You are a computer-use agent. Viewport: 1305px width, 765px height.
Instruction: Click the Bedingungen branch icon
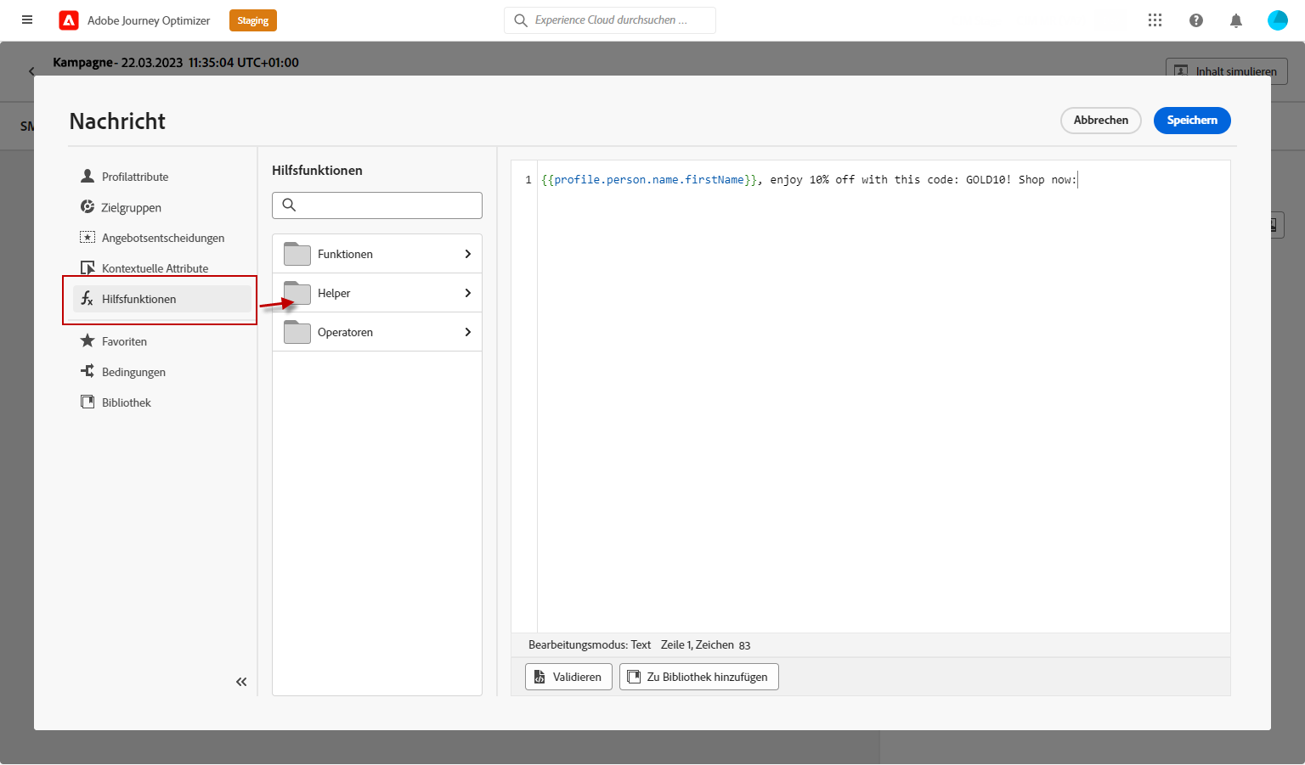[x=88, y=372]
